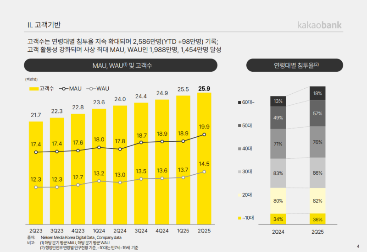Select the 25.9 label above 2Q25 bar

(x=204, y=89)
